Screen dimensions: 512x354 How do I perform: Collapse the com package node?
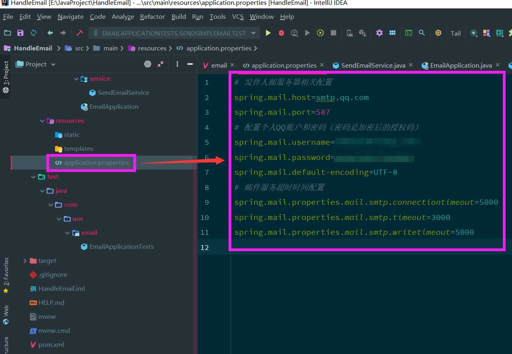pos(50,205)
